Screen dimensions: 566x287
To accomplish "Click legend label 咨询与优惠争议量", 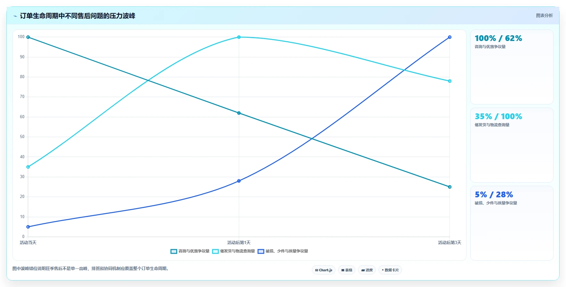I will [x=194, y=251].
